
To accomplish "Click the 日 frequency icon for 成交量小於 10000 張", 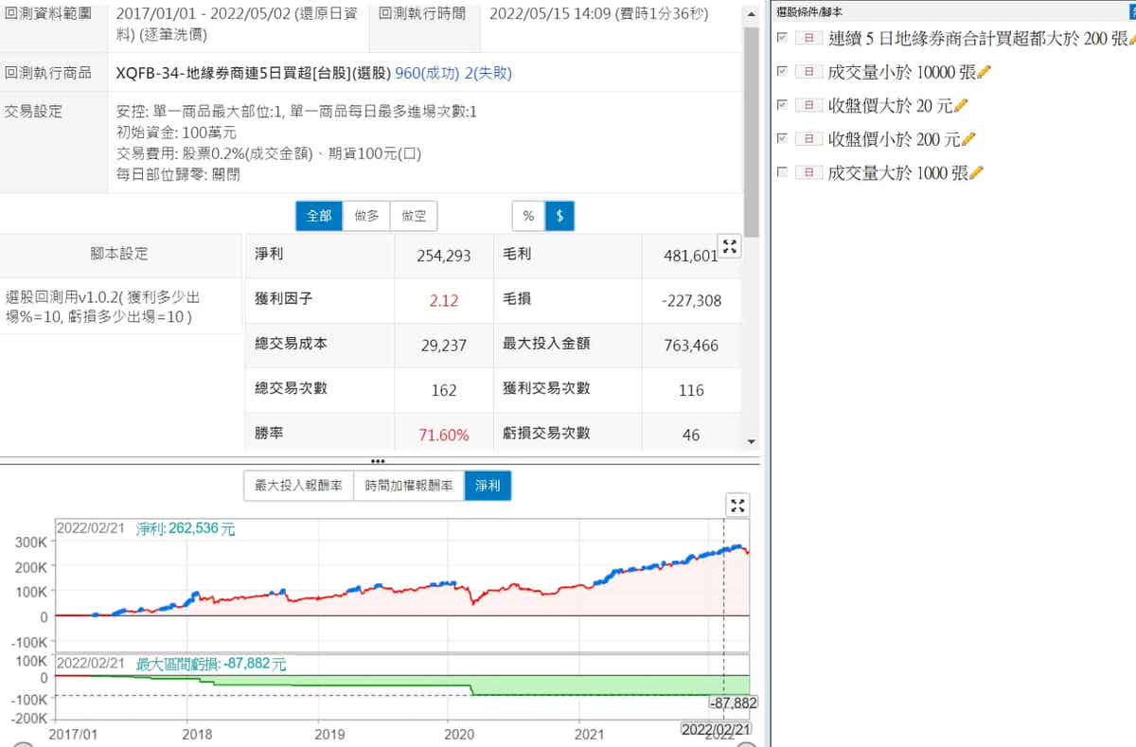I will coord(808,72).
